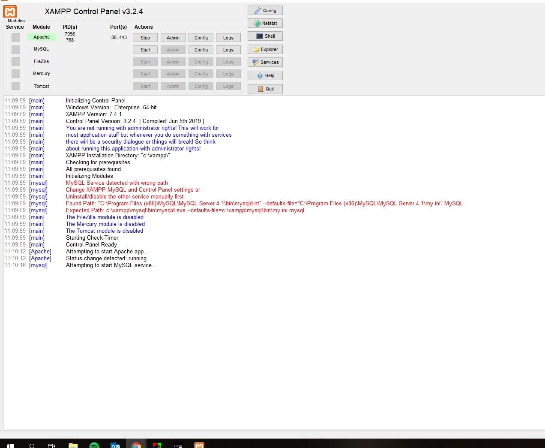Click log line "XAMPP Version: 7.4.1"
The image size is (545, 448).
[94, 114]
